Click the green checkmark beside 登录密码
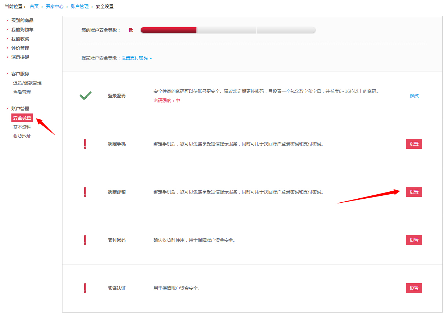Screen dimensions: 445x314 click(85, 96)
